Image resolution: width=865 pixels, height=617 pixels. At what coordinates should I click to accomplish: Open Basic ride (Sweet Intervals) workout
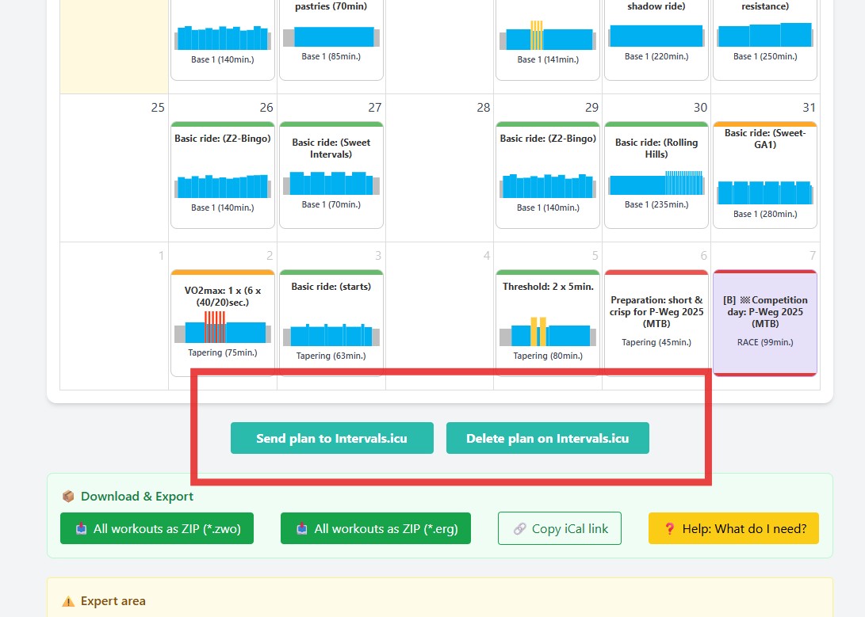coord(331,174)
